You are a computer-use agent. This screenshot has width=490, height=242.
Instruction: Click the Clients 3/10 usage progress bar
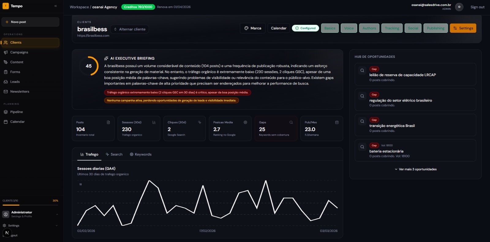click(30, 205)
